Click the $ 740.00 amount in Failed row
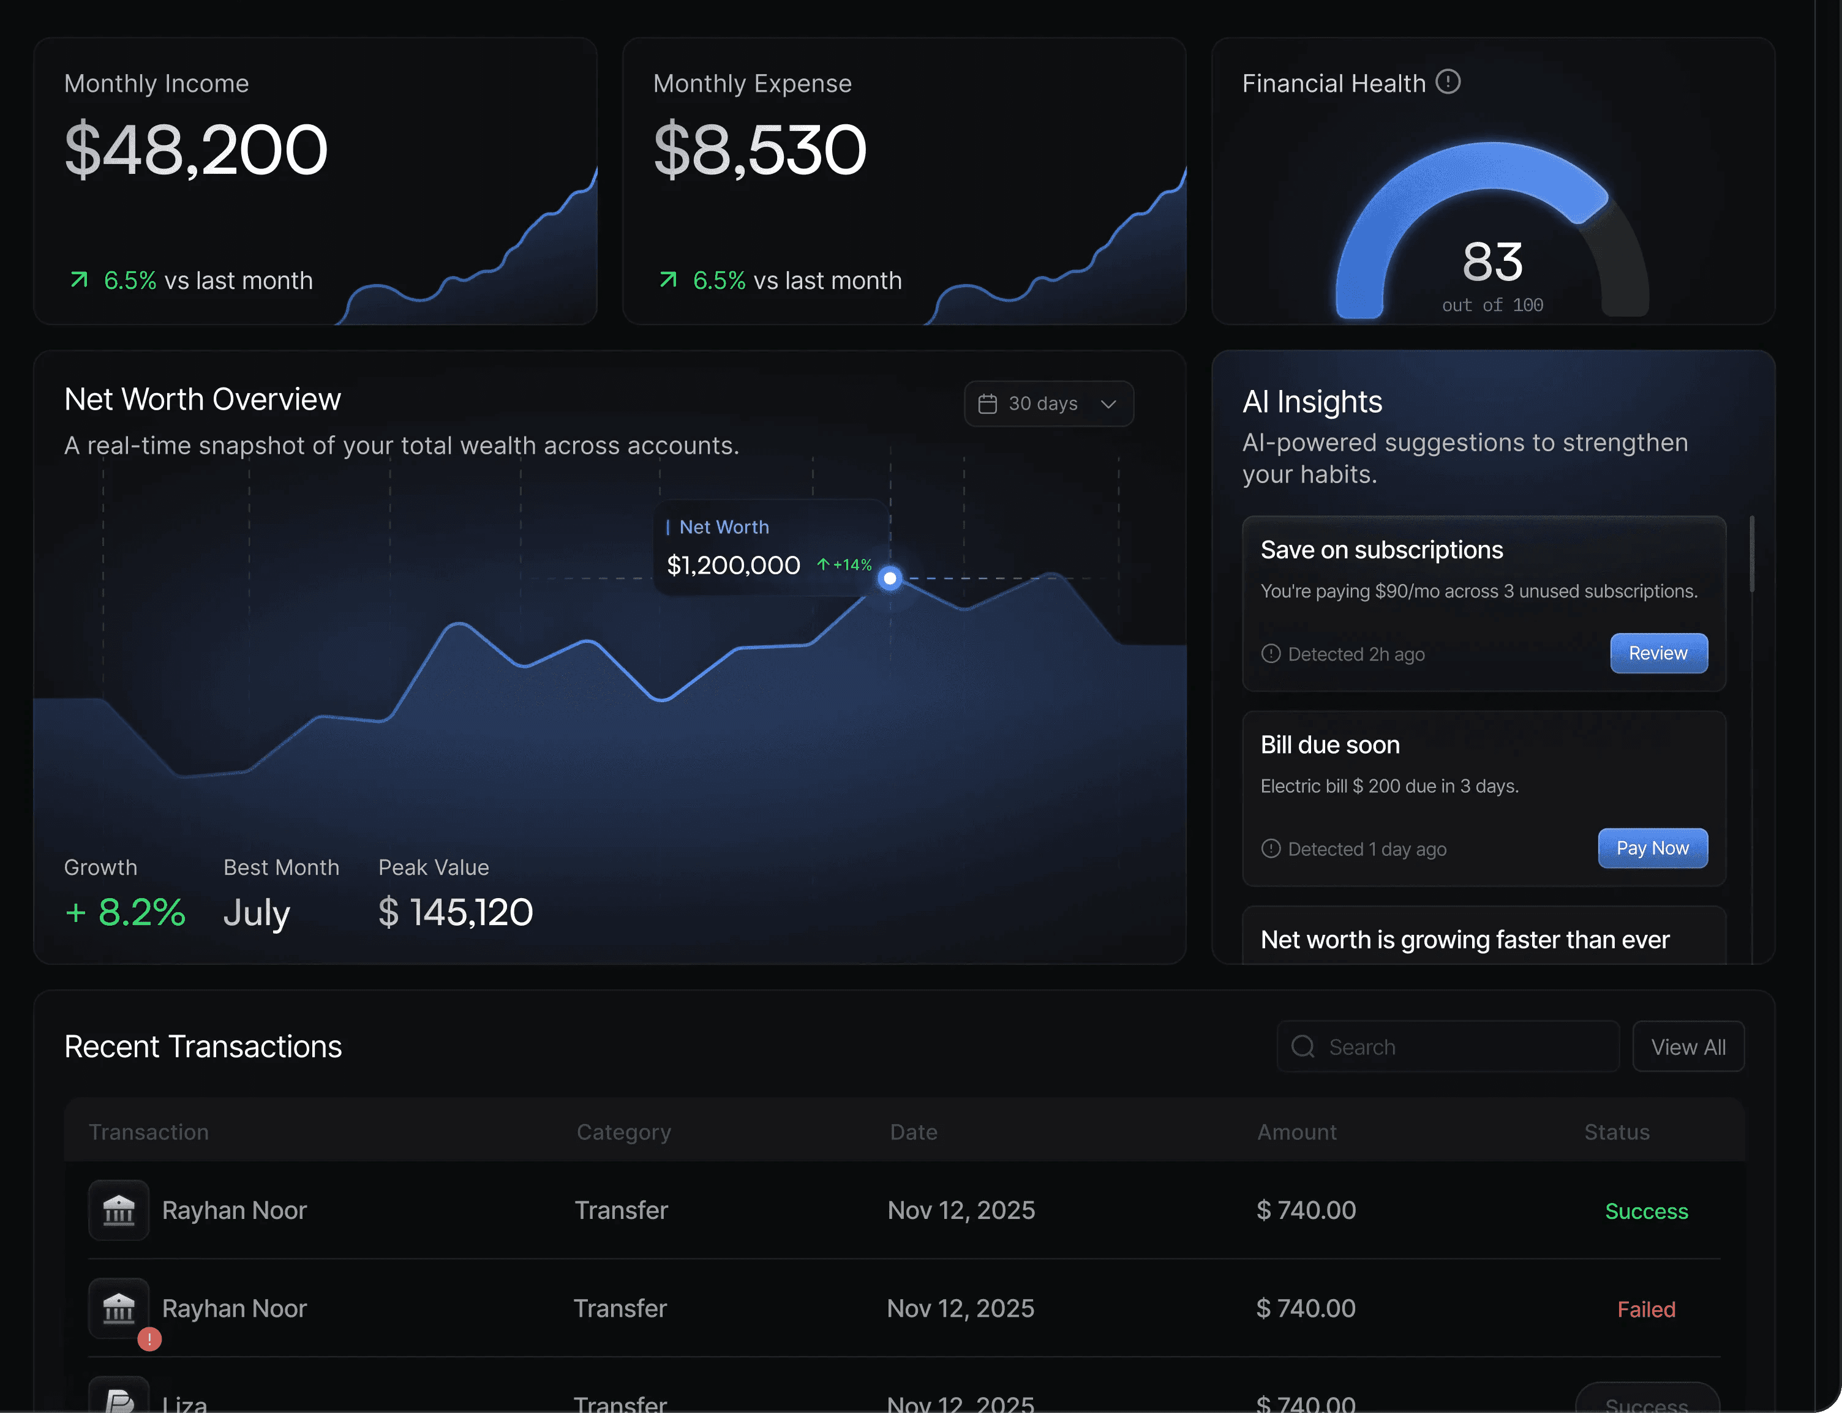1842x1413 pixels. (1306, 1308)
